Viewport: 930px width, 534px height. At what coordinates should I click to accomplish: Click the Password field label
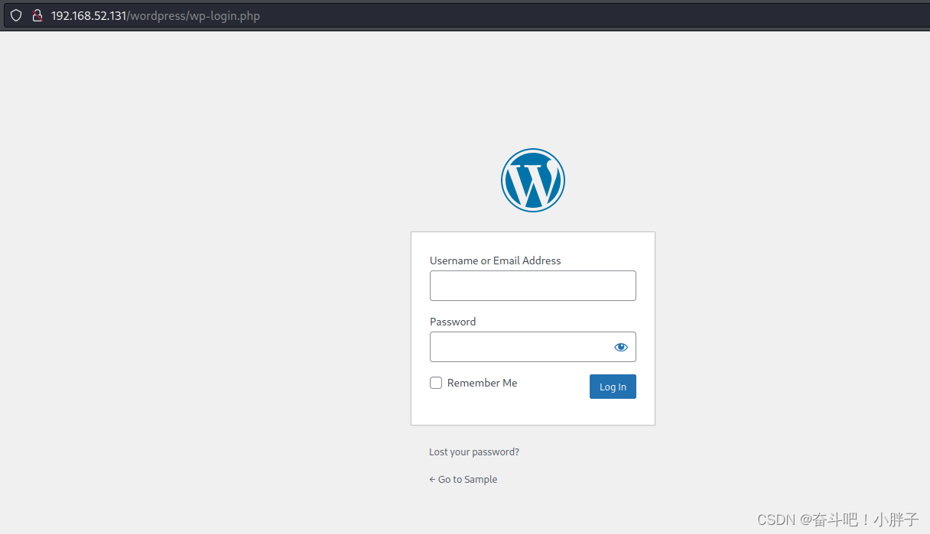pos(453,322)
